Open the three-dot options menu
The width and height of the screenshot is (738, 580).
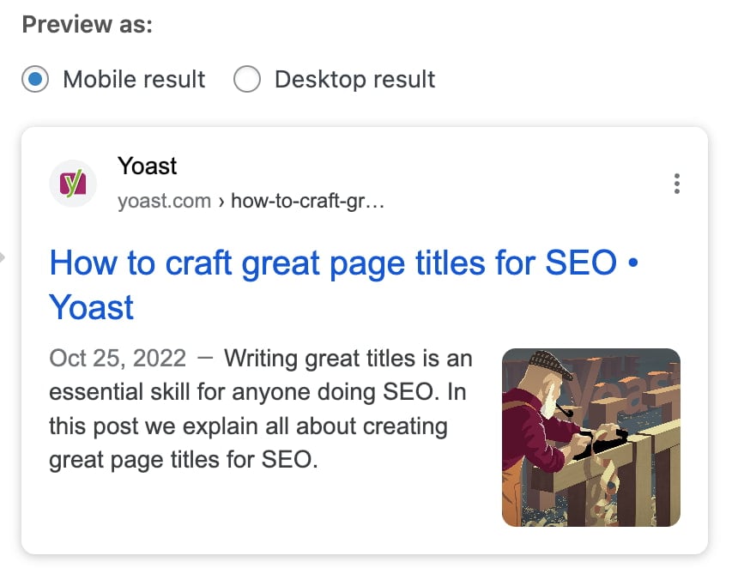(677, 184)
